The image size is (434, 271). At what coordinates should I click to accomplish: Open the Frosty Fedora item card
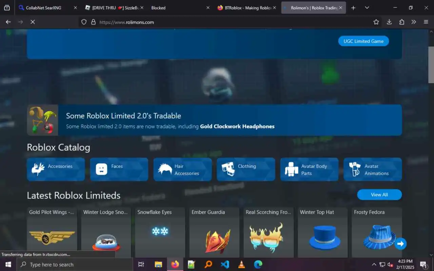point(377,233)
